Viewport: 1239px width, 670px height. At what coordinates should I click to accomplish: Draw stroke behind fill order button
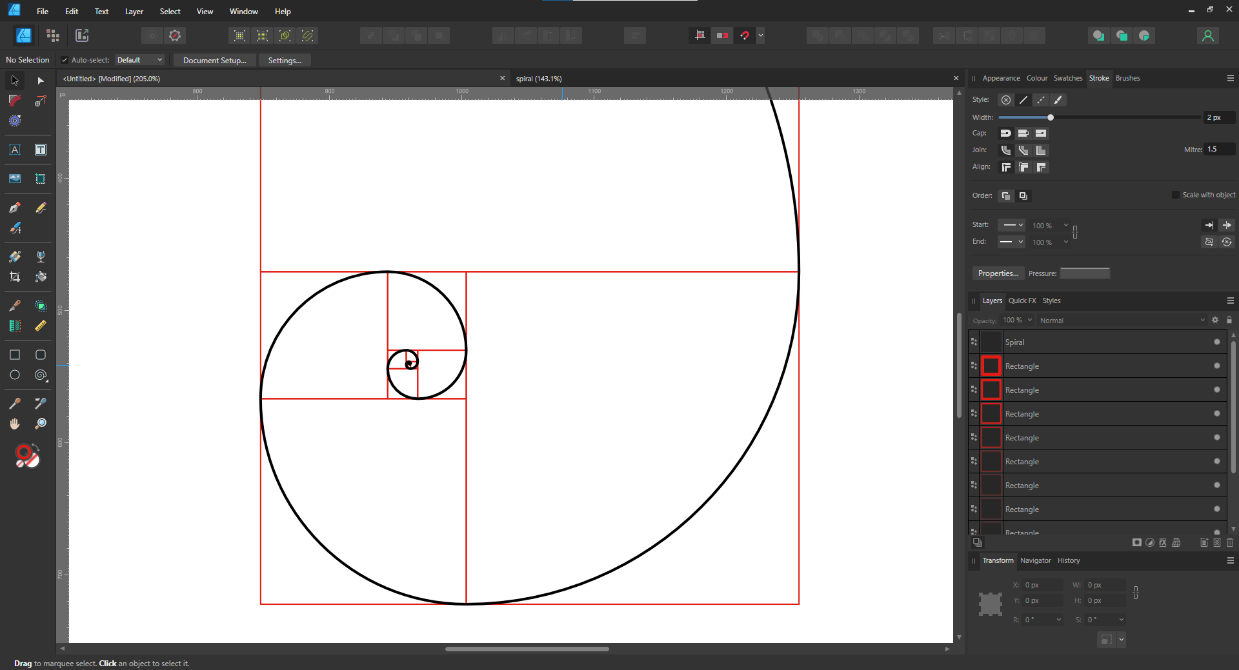1006,195
